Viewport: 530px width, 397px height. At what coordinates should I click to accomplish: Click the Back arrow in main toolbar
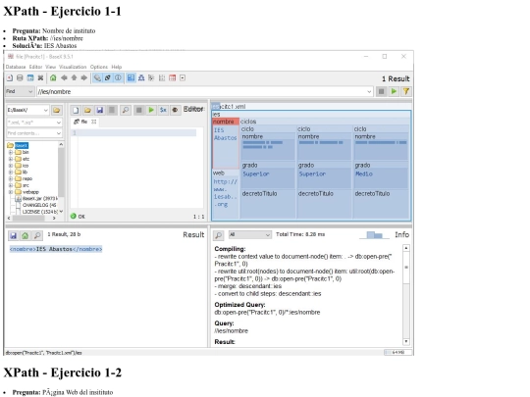[x=64, y=78]
